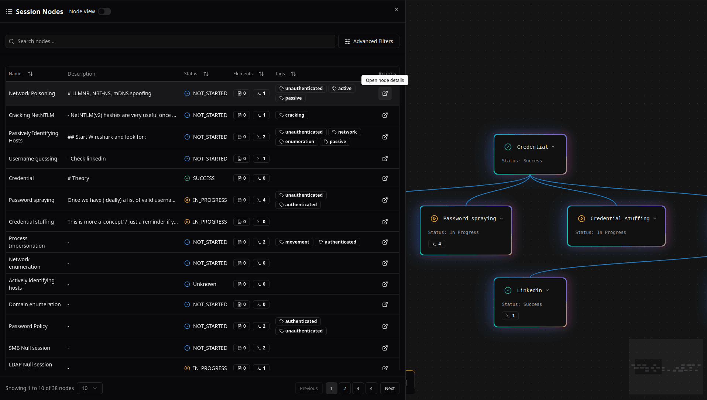
Task: Click the graph minimap thumbnail
Action: click(666, 366)
